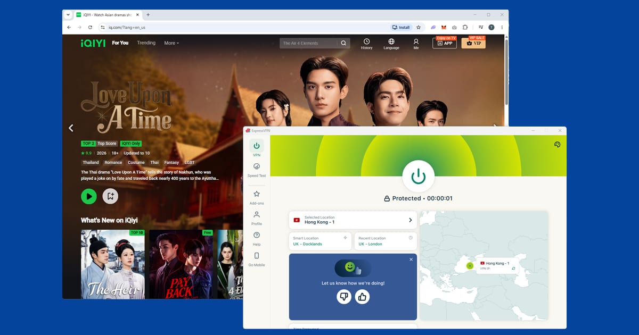Open Add-ons star icon in ExpressVPN
This screenshot has width=639, height=335.
257,194
